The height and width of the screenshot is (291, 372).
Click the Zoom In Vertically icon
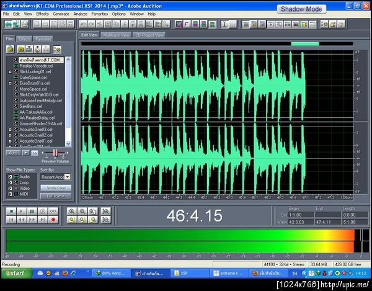106,212
